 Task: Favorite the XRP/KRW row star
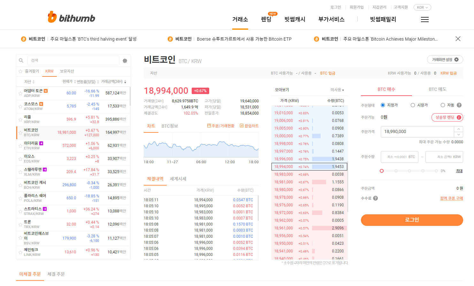point(20,120)
